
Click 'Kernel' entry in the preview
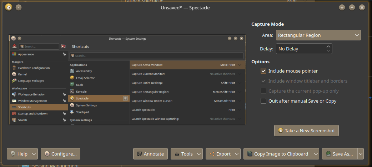22,74
